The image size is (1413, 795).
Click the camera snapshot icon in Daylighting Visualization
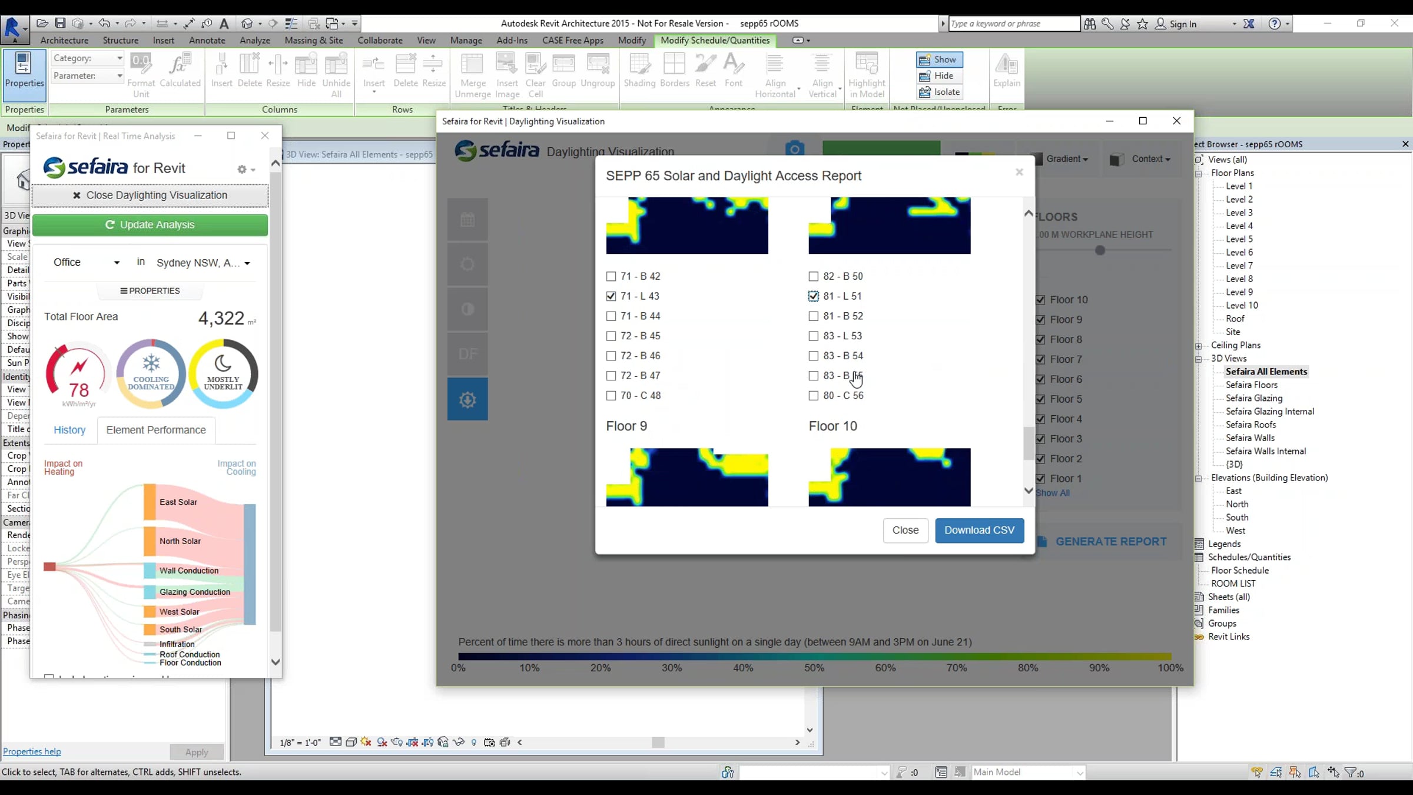795,149
